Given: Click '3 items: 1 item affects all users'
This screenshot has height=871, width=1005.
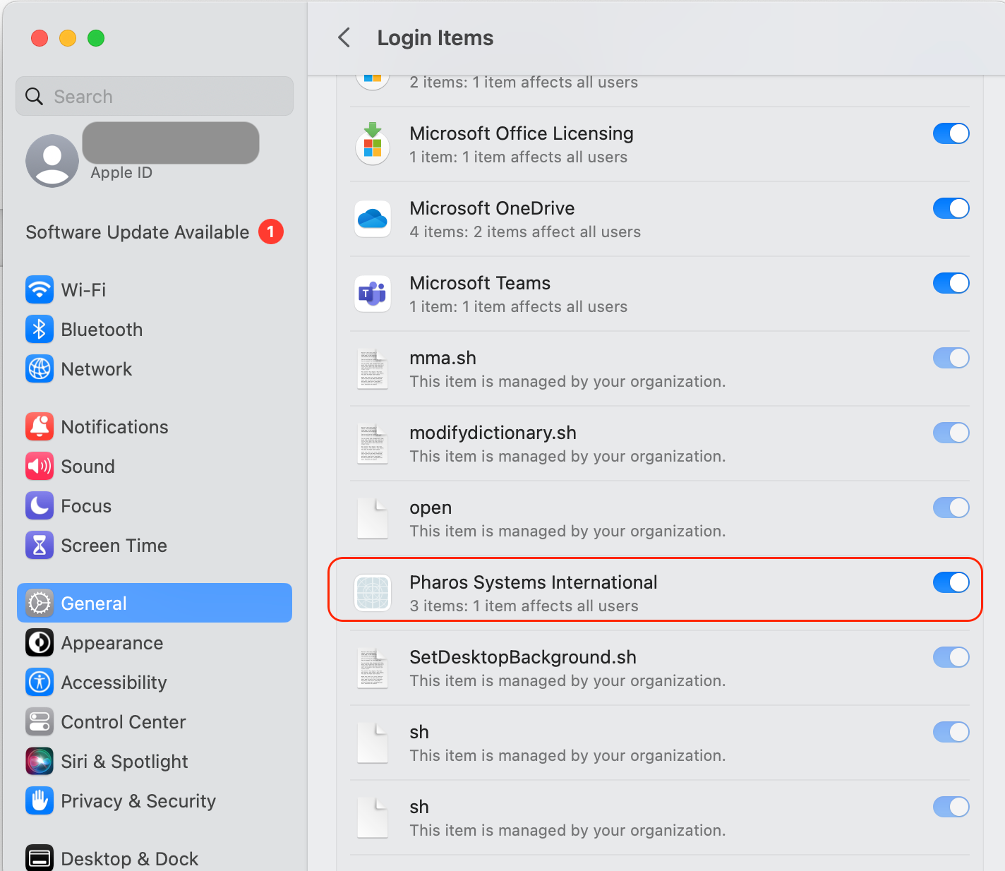Looking at the screenshot, I should pyautogui.click(x=524, y=606).
